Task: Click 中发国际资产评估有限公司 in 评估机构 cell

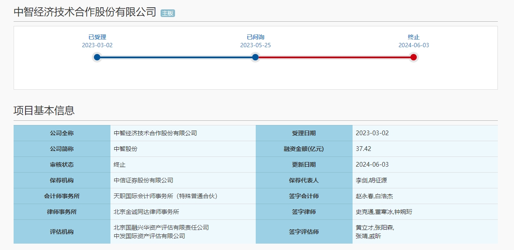Action: [x=150, y=236]
